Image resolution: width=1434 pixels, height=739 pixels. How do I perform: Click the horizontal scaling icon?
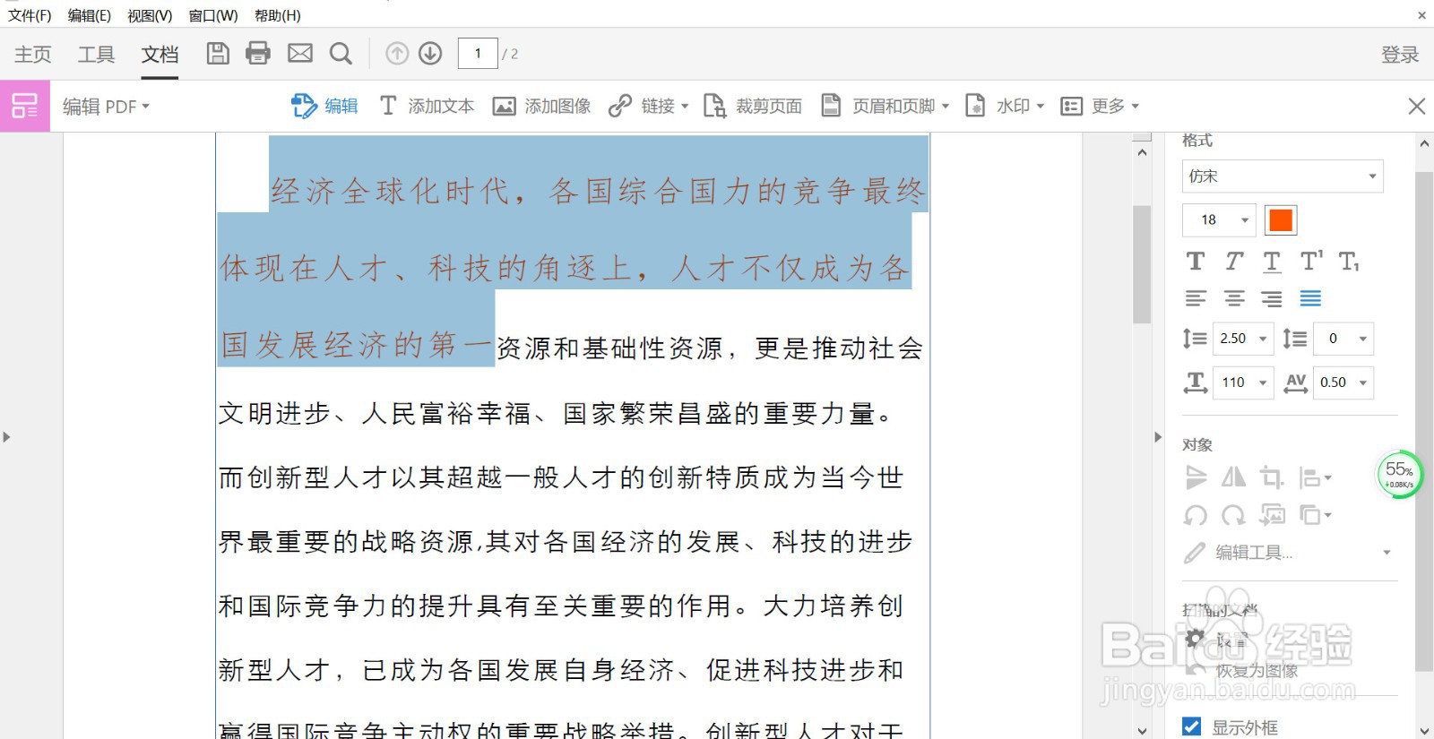tap(1196, 382)
